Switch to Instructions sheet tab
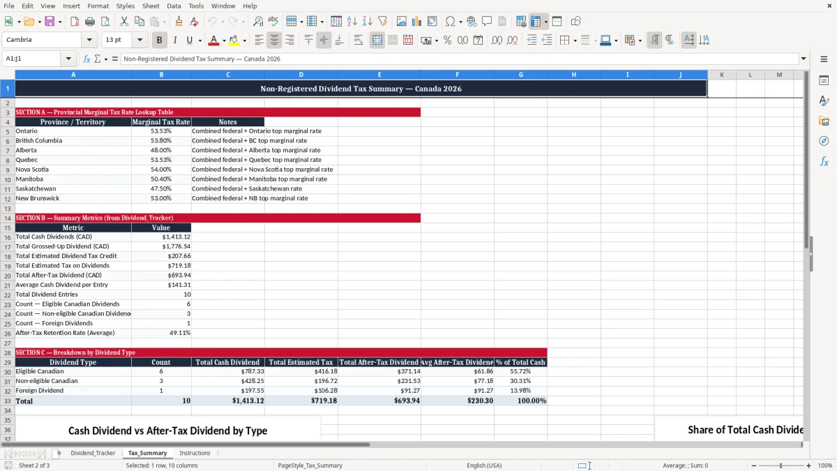The height and width of the screenshot is (471, 837). tap(195, 453)
